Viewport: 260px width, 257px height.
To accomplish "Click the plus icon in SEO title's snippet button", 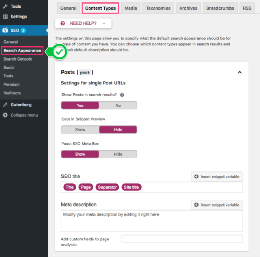I will [x=196, y=176].
